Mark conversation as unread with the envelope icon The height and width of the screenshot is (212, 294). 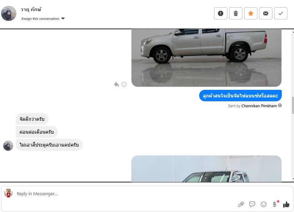[x=266, y=14]
